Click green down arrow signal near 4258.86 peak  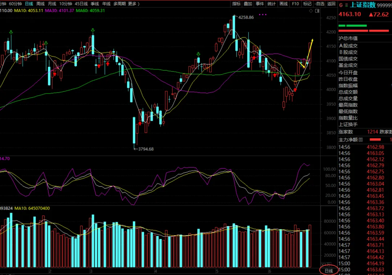tap(198, 54)
